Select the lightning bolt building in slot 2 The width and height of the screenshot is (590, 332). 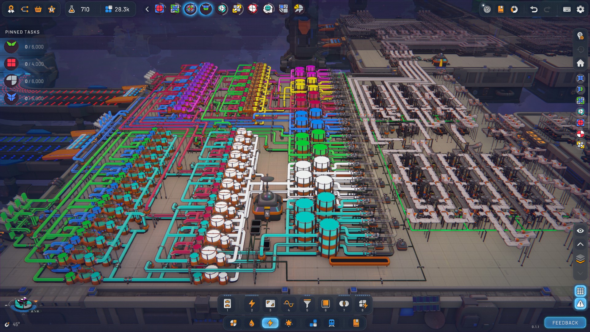(x=252, y=304)
